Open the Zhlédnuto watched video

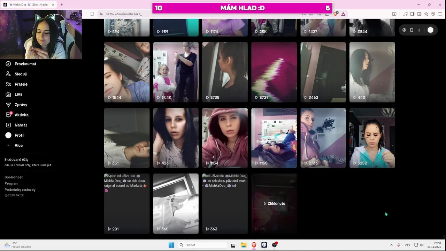tap(274, 204)
